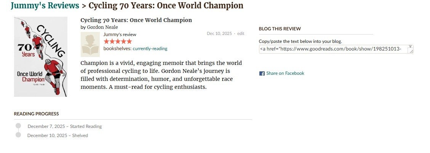This screenshot has width=430, height=153.
Task: Select the third star of the rating
Action: pos(118,41)
